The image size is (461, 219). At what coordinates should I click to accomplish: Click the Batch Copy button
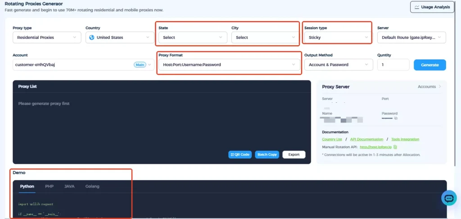tap(267, 155)
